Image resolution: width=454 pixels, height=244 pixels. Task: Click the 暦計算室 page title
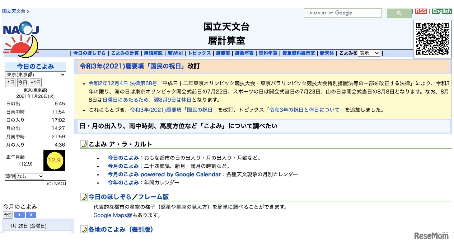(226, 40)
